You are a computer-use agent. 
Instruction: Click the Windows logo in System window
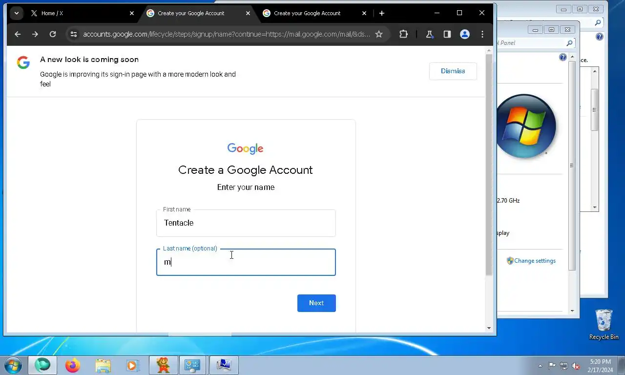click(526, 126)
